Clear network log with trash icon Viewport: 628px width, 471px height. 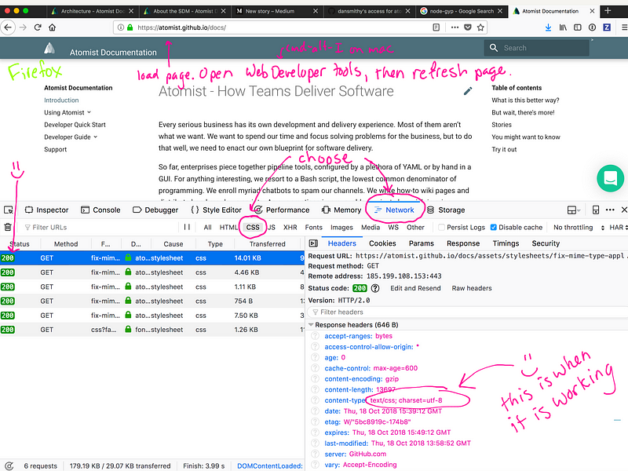[8, 227]
